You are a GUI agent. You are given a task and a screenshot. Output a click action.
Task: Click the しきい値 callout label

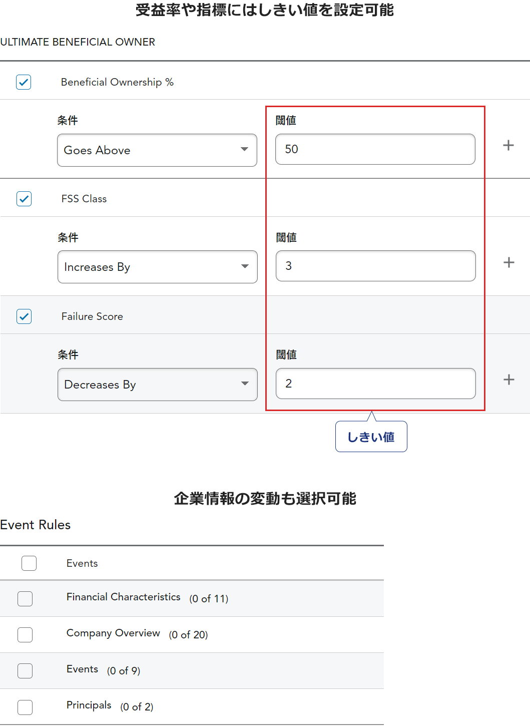(x=371, y=437)
